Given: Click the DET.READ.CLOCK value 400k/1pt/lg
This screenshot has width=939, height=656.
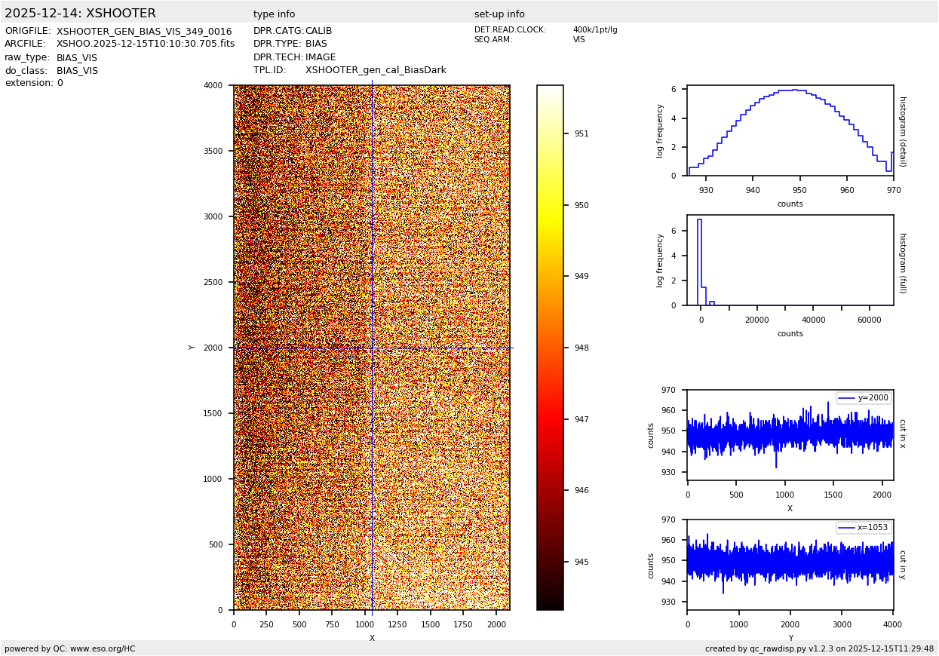Looking at the screenshot, I should click(x=594, y=30).
